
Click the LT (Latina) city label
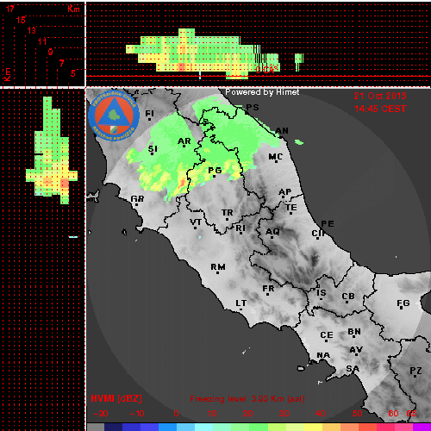click(x=241, y=303)
